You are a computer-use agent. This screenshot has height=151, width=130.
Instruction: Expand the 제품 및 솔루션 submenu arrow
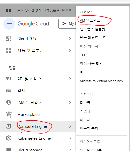tap(70, 50)
